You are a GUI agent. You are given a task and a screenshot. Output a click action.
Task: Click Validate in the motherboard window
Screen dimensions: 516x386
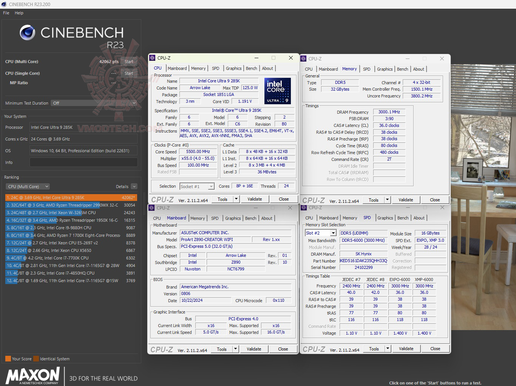pos(254,349)
